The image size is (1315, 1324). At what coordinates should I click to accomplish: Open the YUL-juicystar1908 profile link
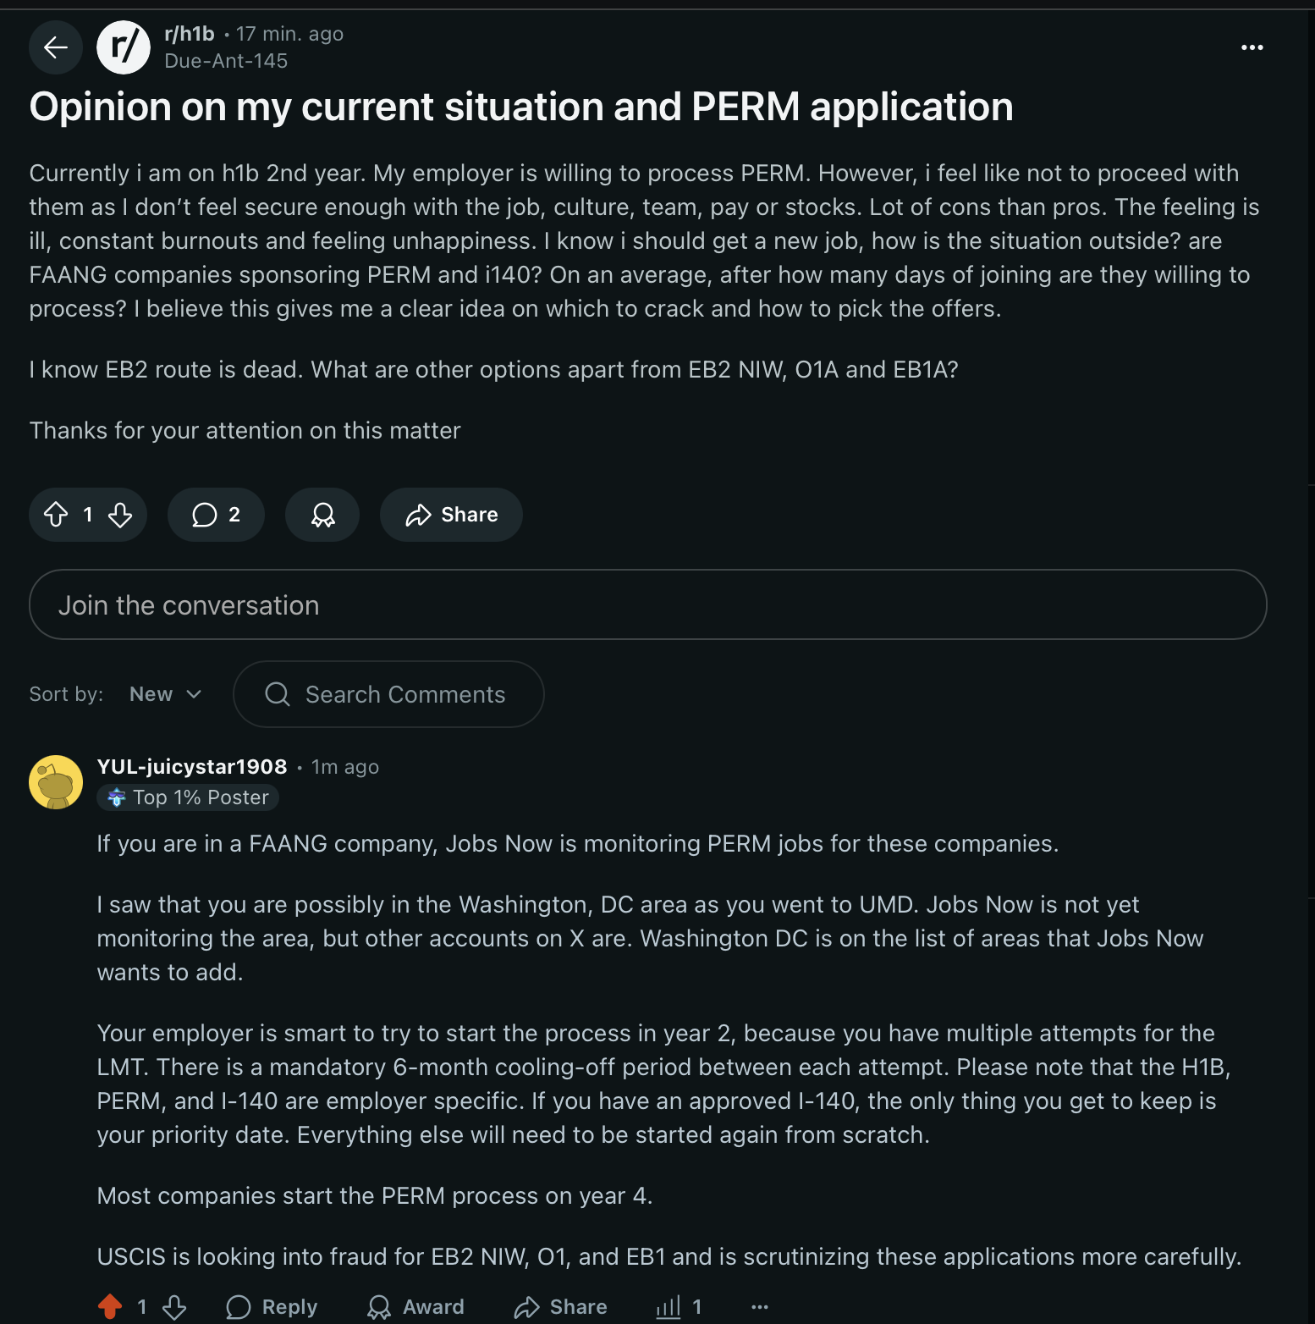pyautogui.click(x=192, y=766)
